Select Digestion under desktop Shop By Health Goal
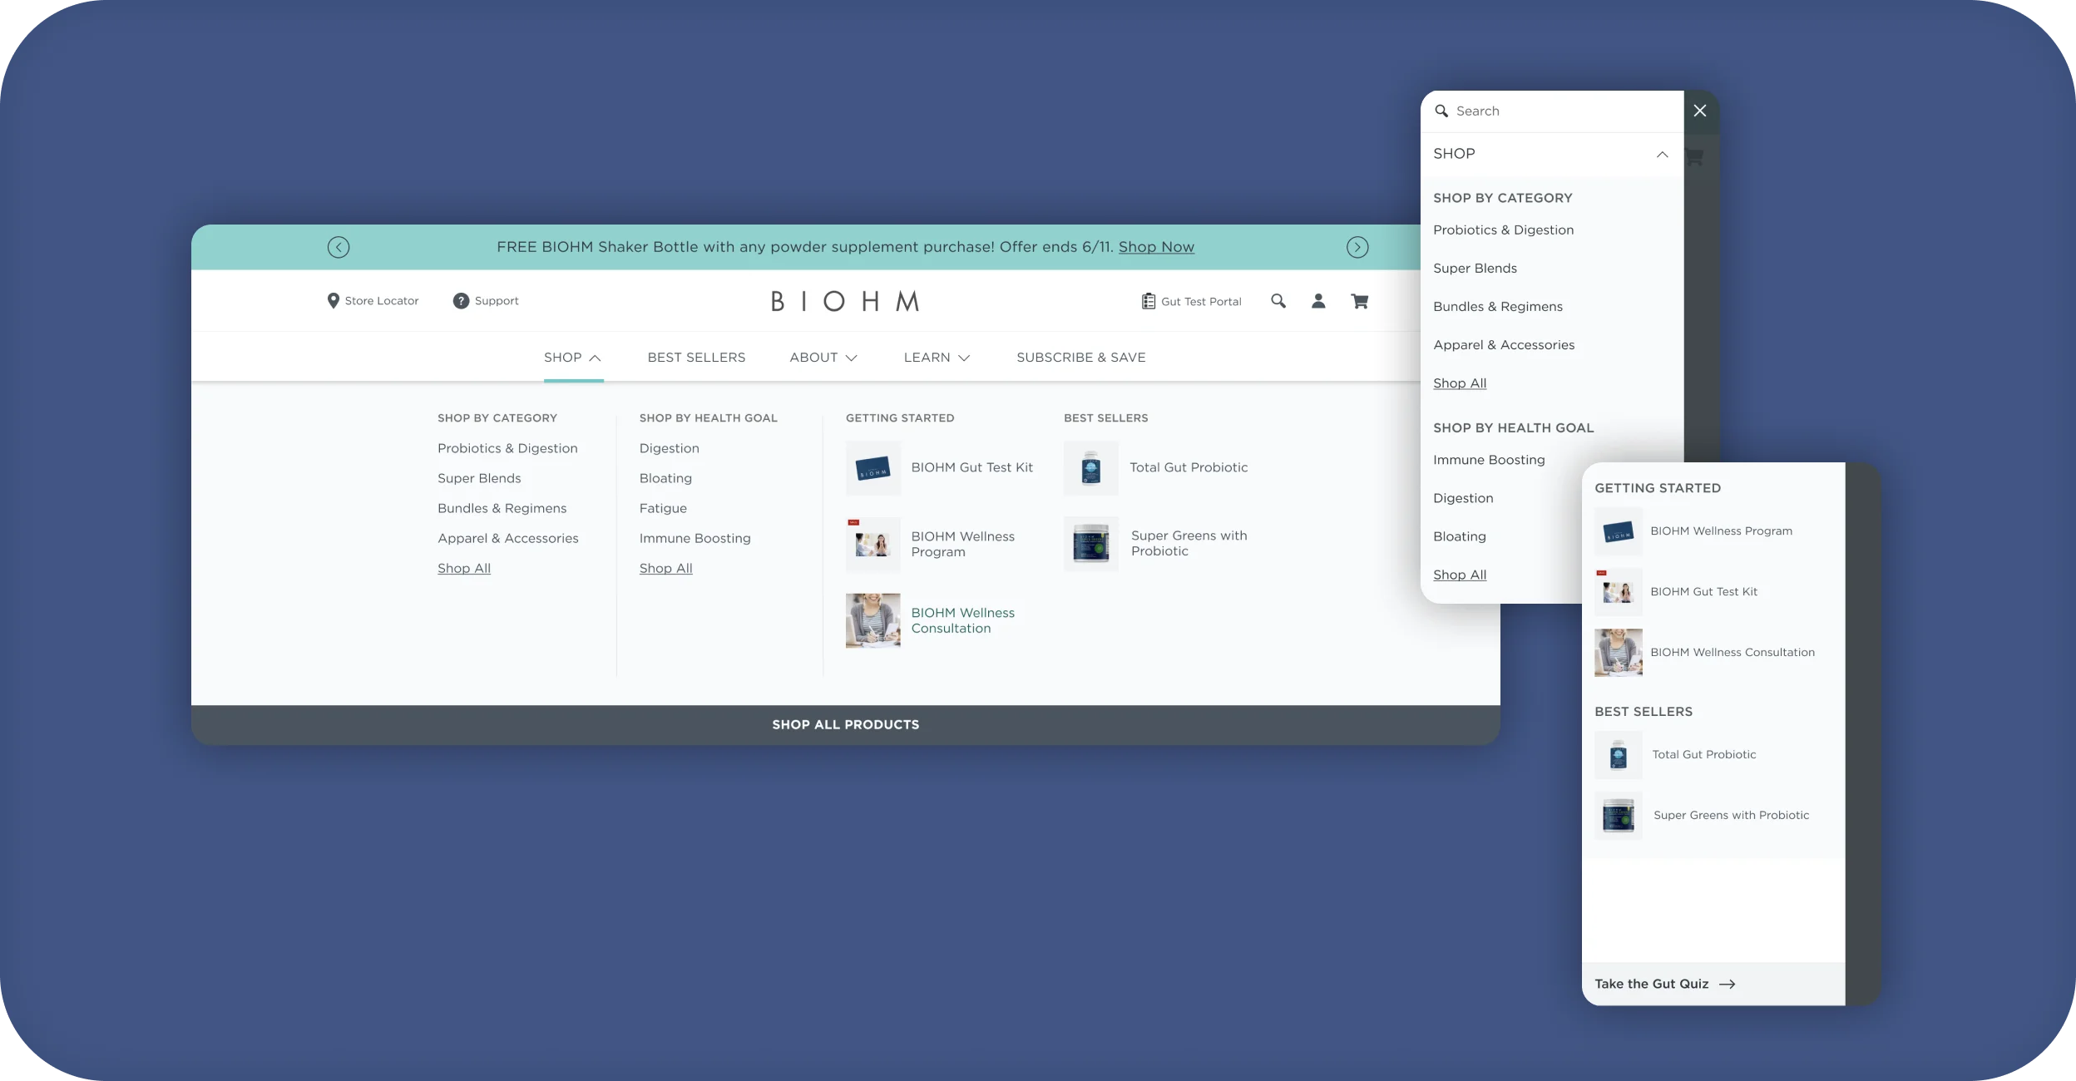Screen dimensions: 2076x1081 pyautogui.click(x=669, y=448)
